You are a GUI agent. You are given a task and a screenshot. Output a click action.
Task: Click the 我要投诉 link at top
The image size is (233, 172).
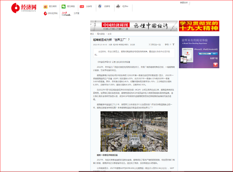click(x=184, y=3)
